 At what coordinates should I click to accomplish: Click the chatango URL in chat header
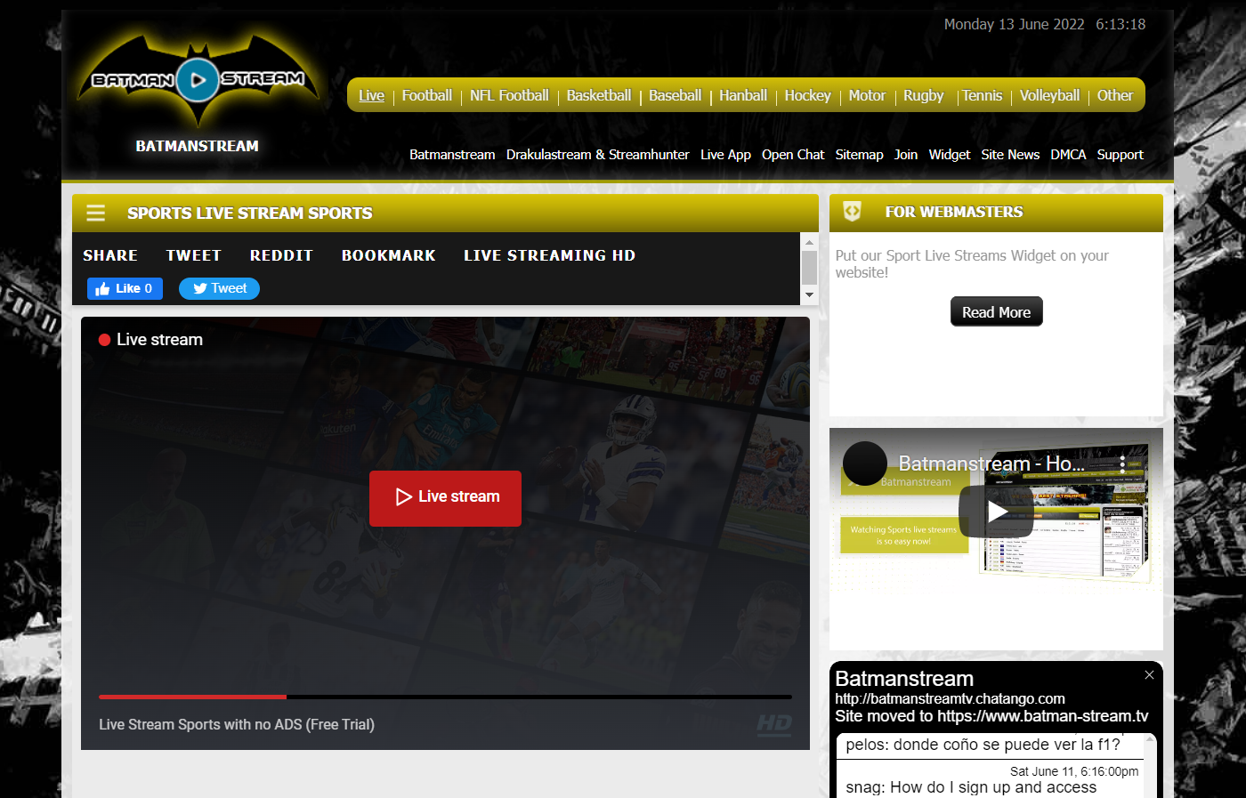click(950, 699)
